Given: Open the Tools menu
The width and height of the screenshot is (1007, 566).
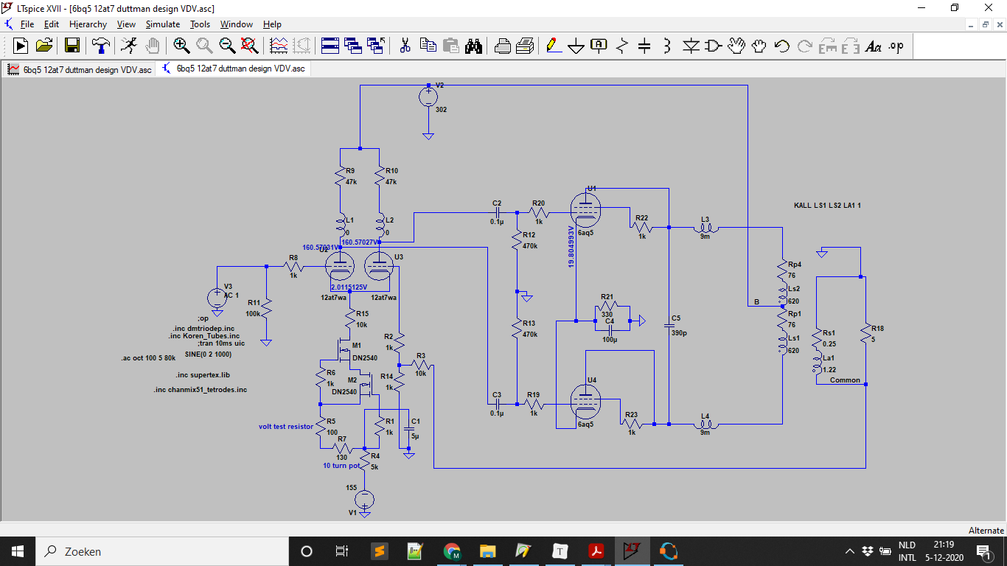Looking at the screenshot, I should click(x=200, y=24).
